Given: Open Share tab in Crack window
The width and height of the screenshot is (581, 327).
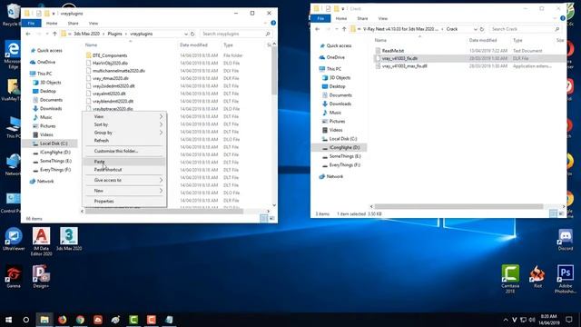Looking at the screenshot, I should point(362,18).
